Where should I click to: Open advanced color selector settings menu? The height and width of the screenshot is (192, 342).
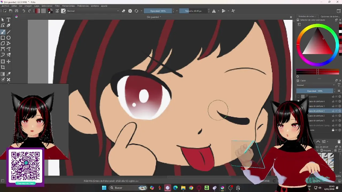click(x=299, y=25)
